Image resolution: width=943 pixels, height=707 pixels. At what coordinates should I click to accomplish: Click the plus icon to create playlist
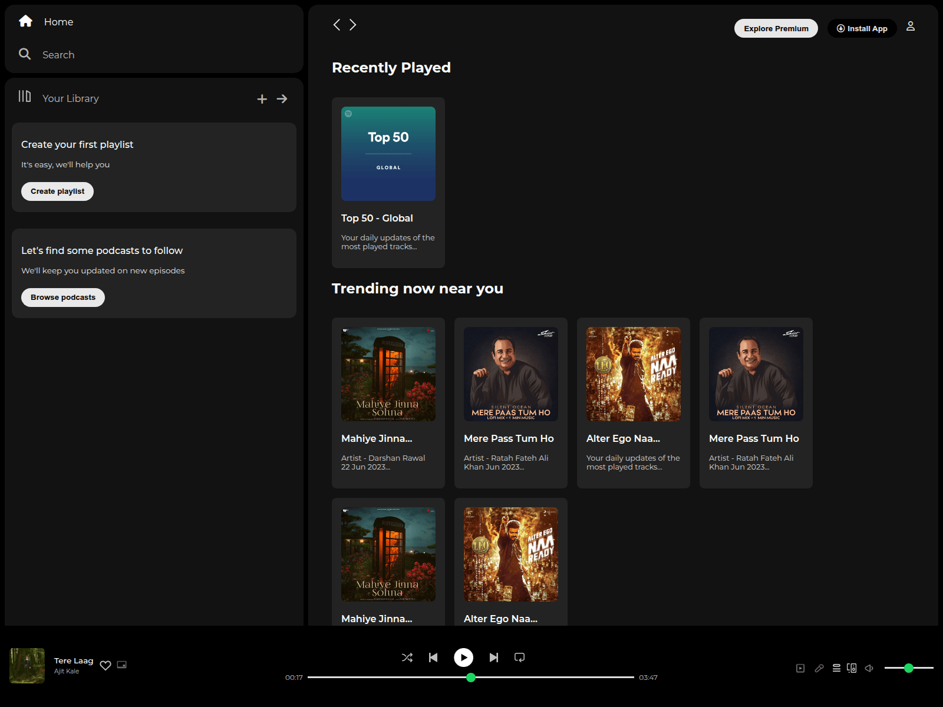[262, 99]
